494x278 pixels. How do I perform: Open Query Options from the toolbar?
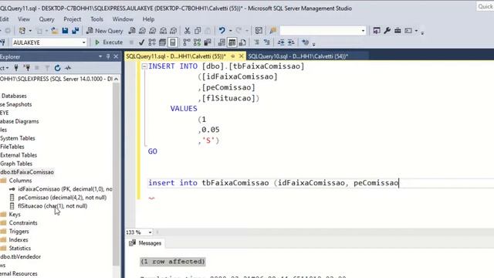(x=162, y=42)
